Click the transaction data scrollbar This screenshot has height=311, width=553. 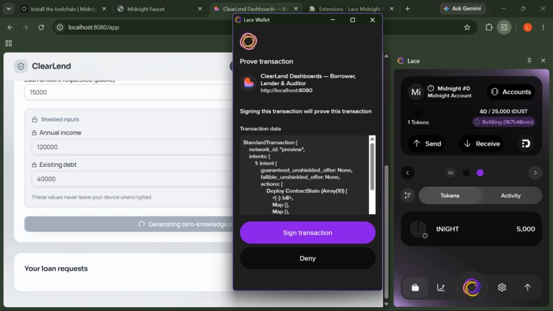(x=372, y=174)
